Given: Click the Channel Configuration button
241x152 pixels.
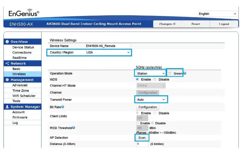Looking at the screenshot, I should point(147,93).
